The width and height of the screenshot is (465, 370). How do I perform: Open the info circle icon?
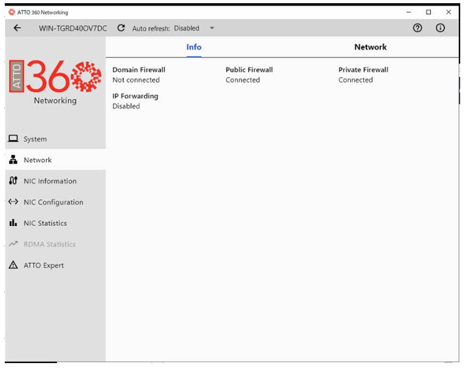pos(440,28)
